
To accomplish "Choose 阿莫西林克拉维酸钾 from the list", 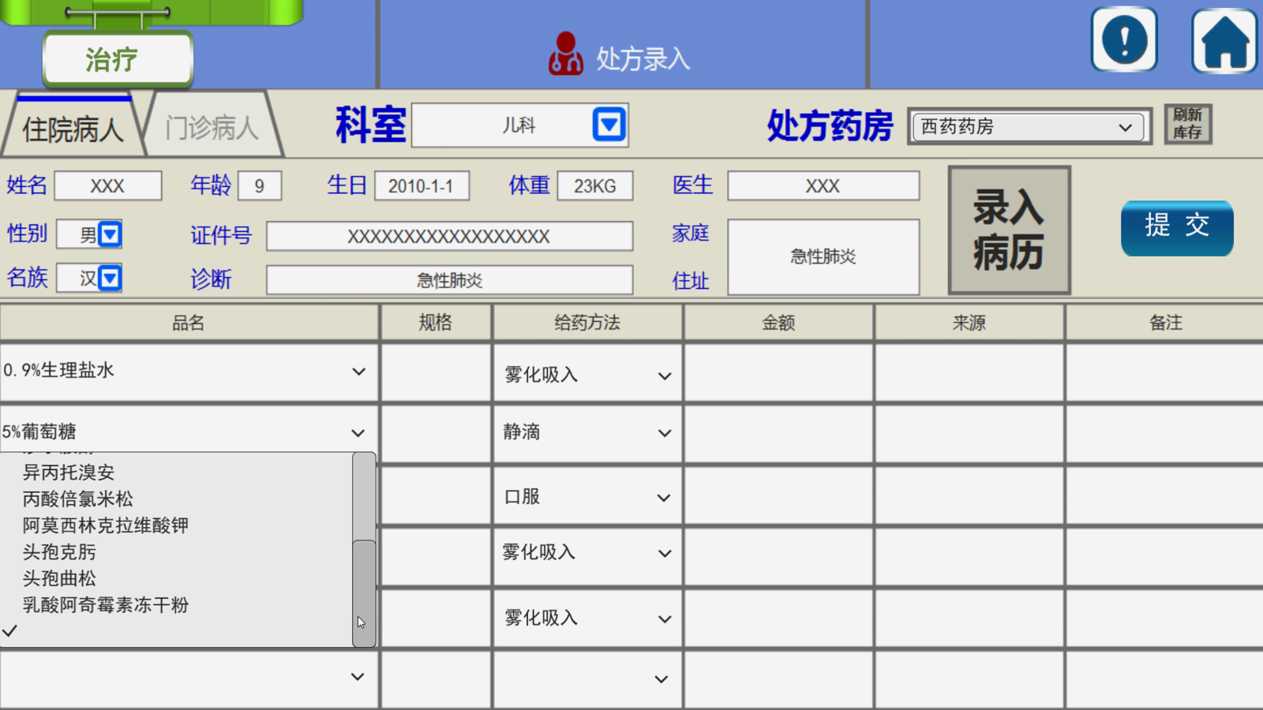I will (x=105, y=525).
